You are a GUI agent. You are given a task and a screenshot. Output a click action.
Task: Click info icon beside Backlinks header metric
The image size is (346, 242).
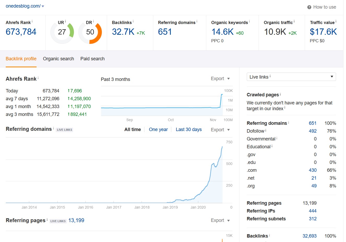[133, 21]
